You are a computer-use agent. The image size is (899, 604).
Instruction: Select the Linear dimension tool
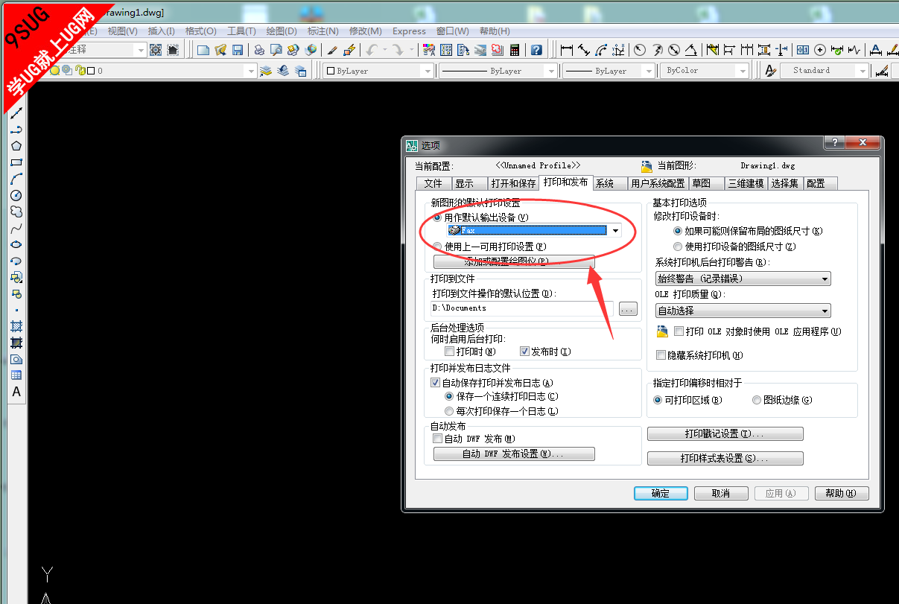(567, 50)
